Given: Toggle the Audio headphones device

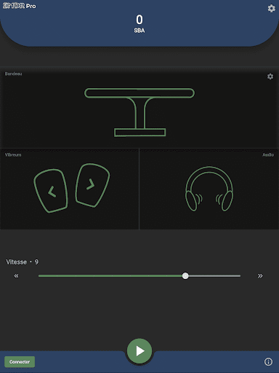Looking at the screenshot, I should pos(209,189).
